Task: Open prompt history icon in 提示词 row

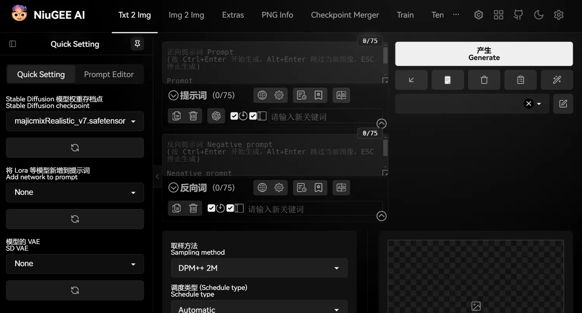Action: pos(301,95)
